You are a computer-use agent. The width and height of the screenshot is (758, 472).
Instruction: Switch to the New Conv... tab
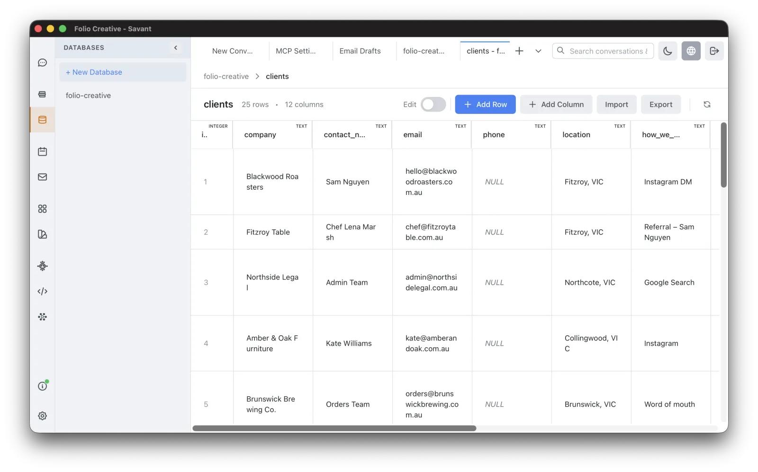click(x=232, y=51)
